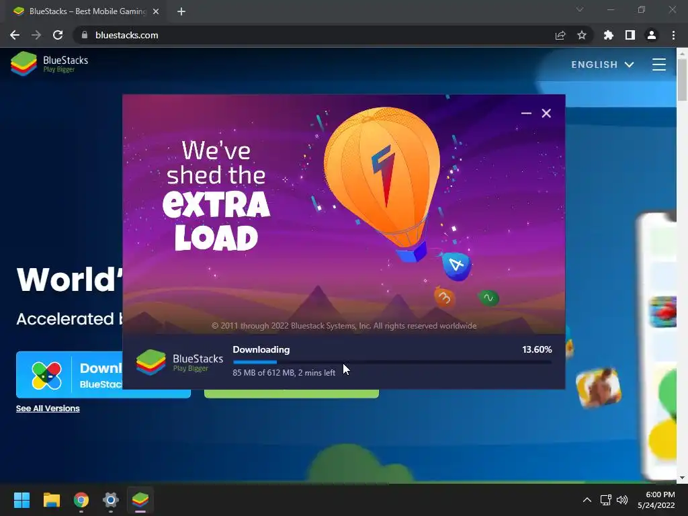Open the Chrome profile avatar menu
Screen dimensions: 688x516
tap(652, 35)
